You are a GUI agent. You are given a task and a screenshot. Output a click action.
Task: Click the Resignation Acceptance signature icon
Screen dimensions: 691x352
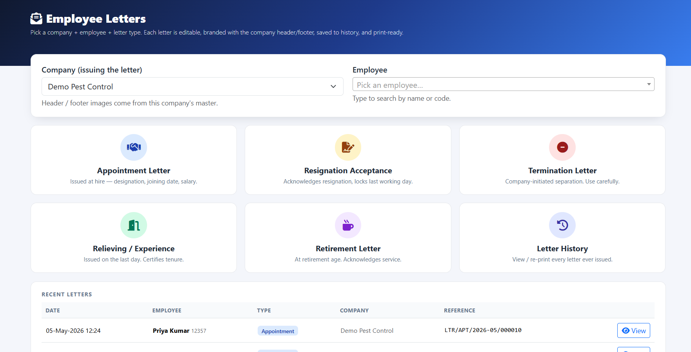pyautogui.click(x=348, y=147)
